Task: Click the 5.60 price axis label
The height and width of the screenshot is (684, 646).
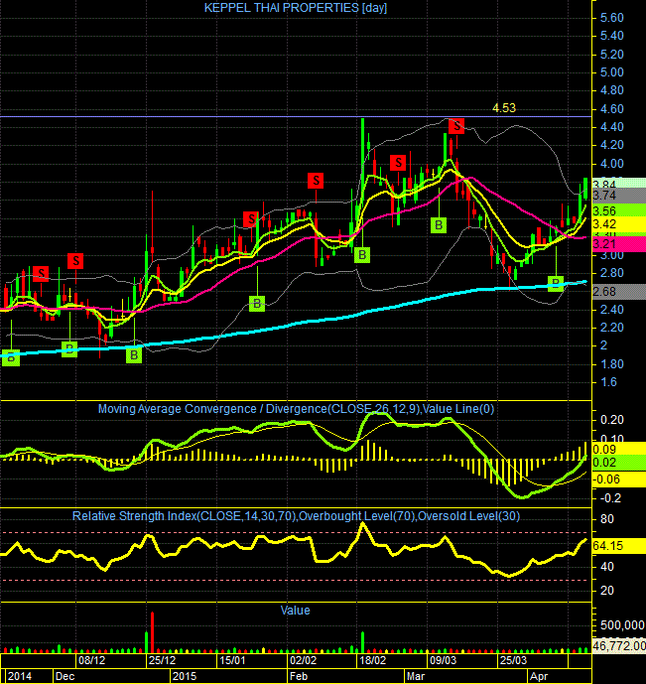Action: pos(612,18)
